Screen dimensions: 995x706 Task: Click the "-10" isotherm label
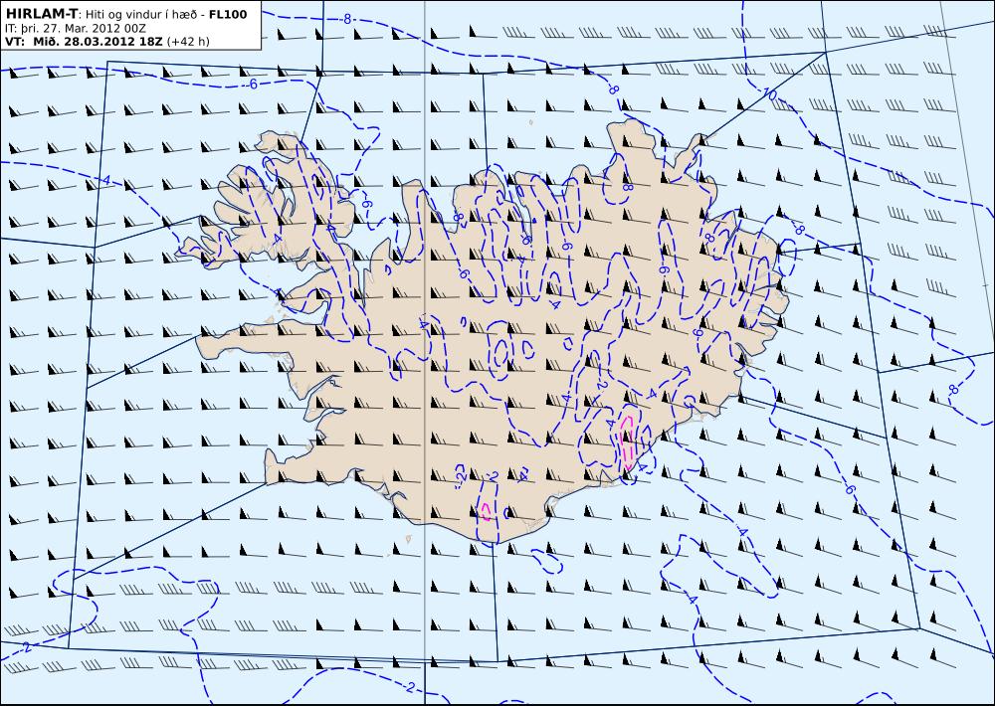[767, 94]
